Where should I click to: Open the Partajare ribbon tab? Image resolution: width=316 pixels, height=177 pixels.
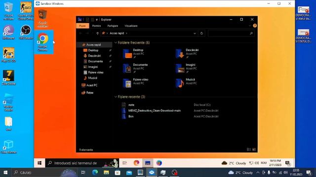click(113, 26)
